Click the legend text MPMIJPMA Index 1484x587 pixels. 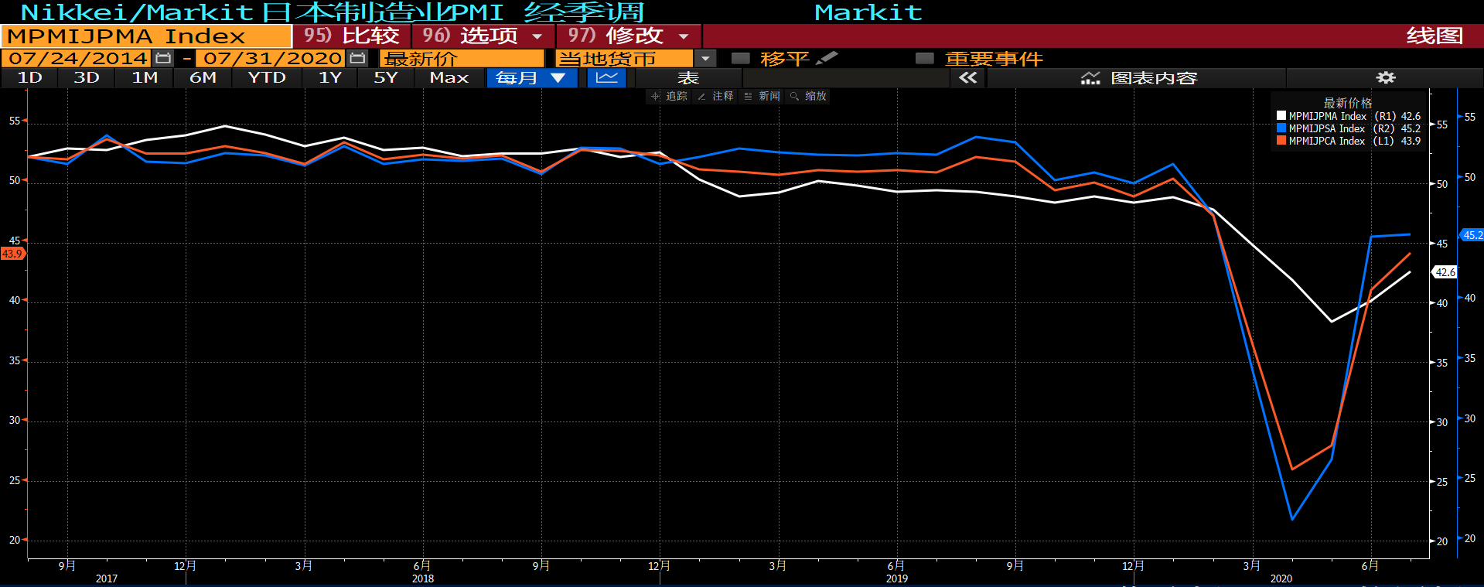coord(1326,116)
